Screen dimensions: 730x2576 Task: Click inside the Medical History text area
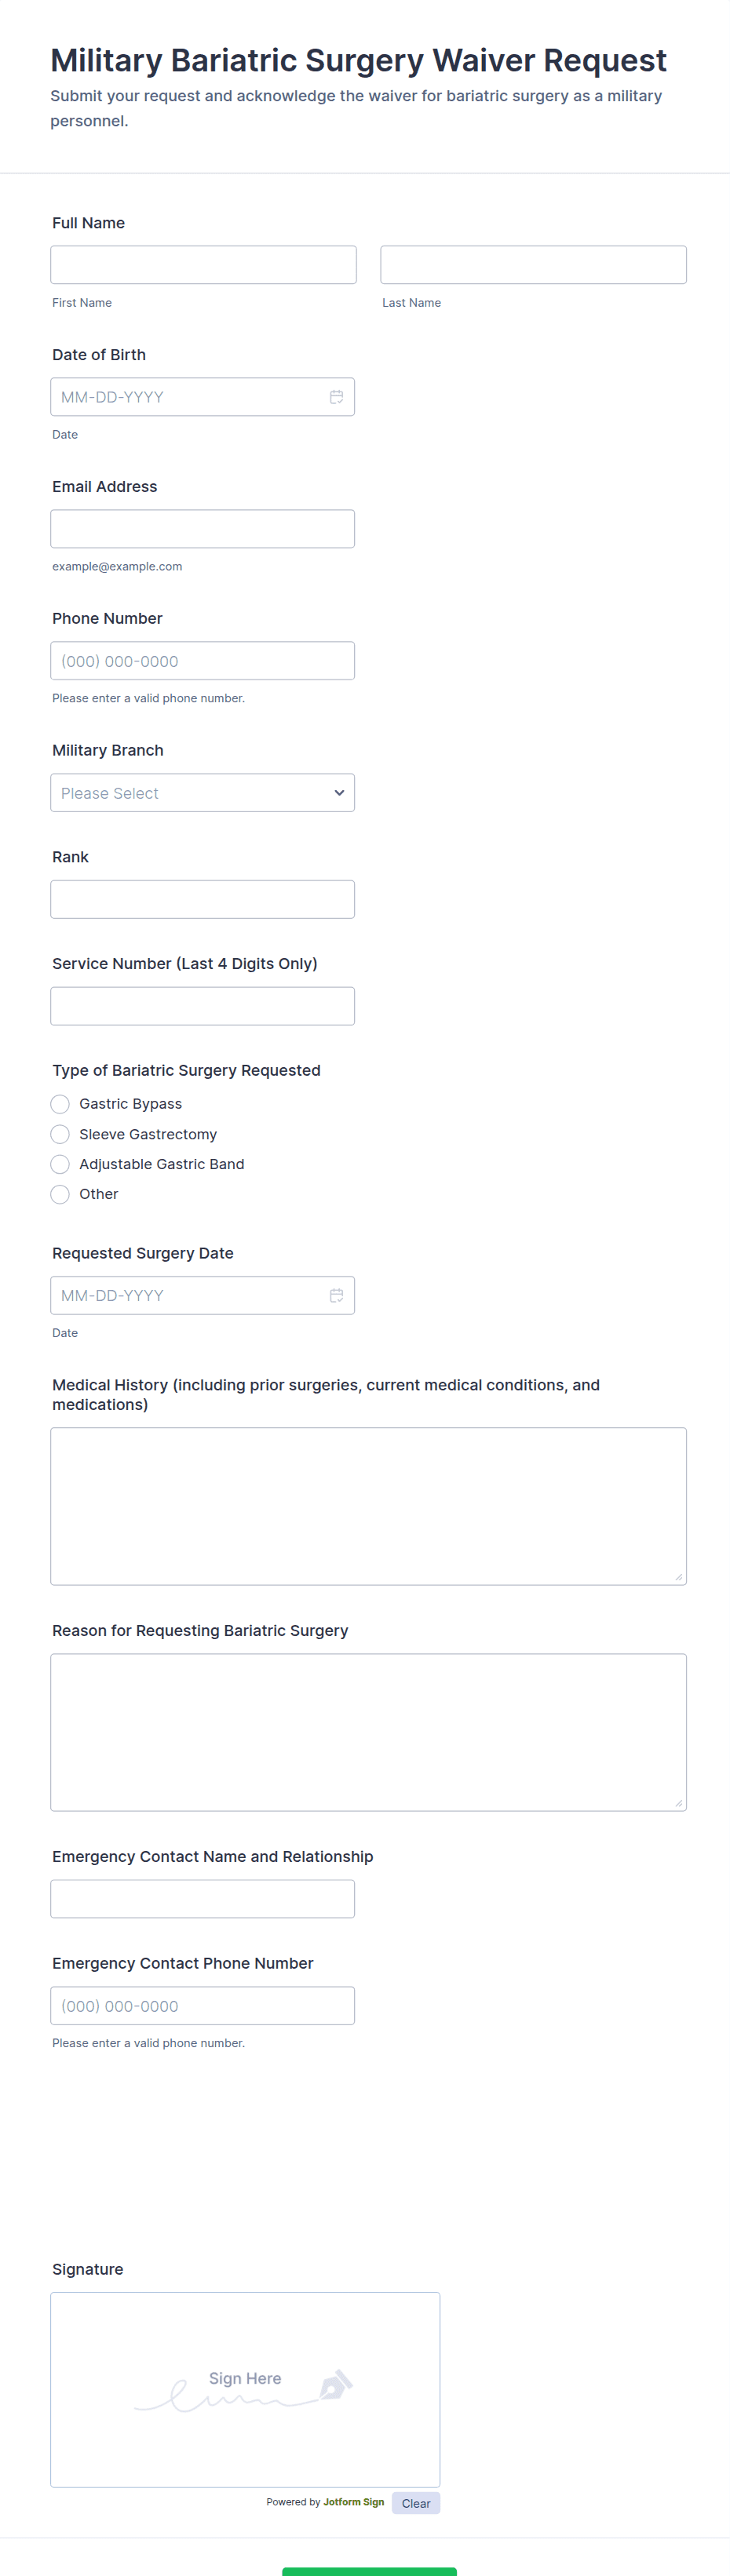click(x=368, y=1506)
